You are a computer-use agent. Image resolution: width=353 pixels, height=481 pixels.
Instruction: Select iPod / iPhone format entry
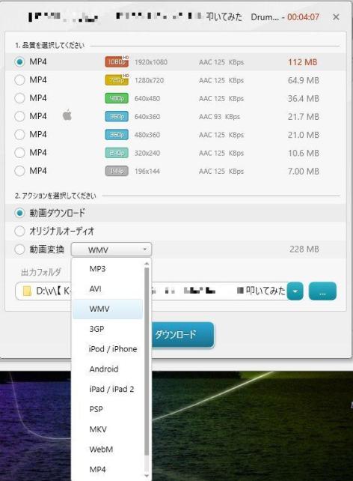point(108,349)
